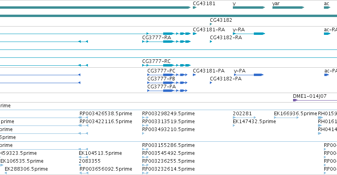Open the CG3777-RA transcript label
The width and height of the screenshot is (337, 175).
[x=157, y=37]
